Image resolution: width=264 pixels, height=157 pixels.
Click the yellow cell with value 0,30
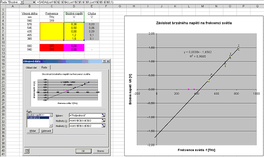tap(74, 24)
